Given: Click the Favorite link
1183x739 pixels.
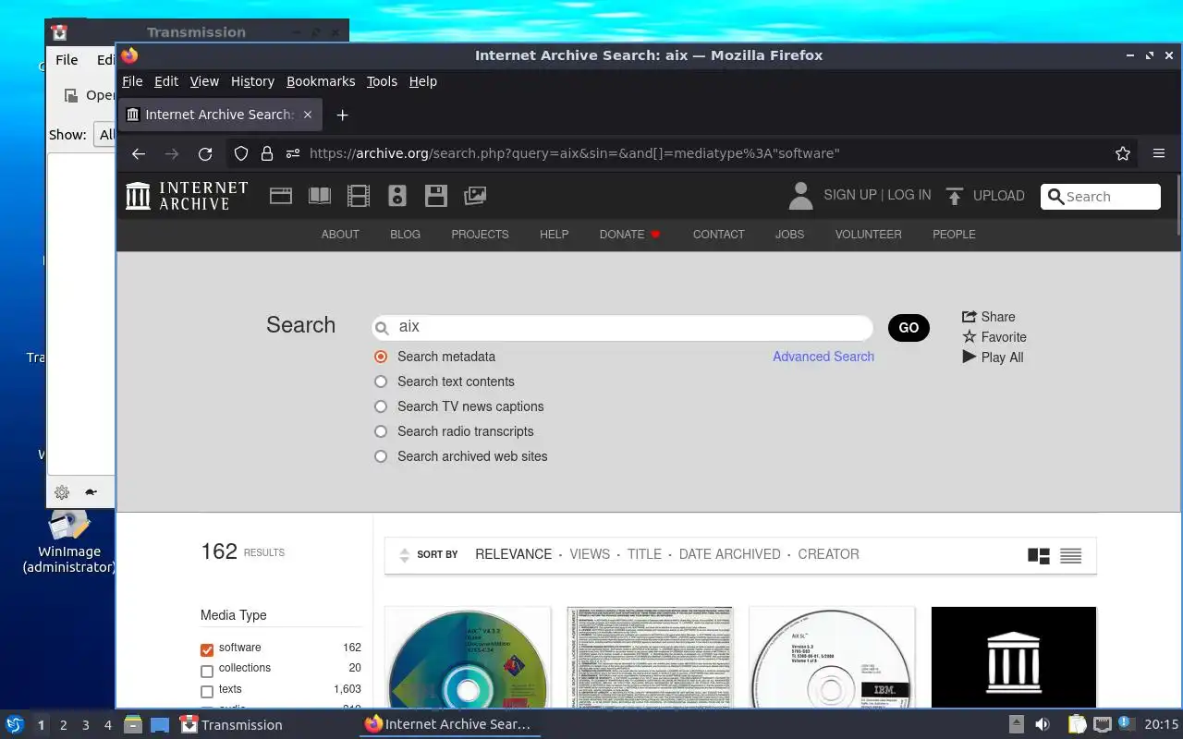Looking at the screenshot, I should click(x=994, y=337).
